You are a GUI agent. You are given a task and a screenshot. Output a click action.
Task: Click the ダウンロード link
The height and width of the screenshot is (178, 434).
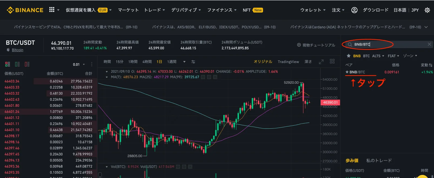tap(376, 10)
